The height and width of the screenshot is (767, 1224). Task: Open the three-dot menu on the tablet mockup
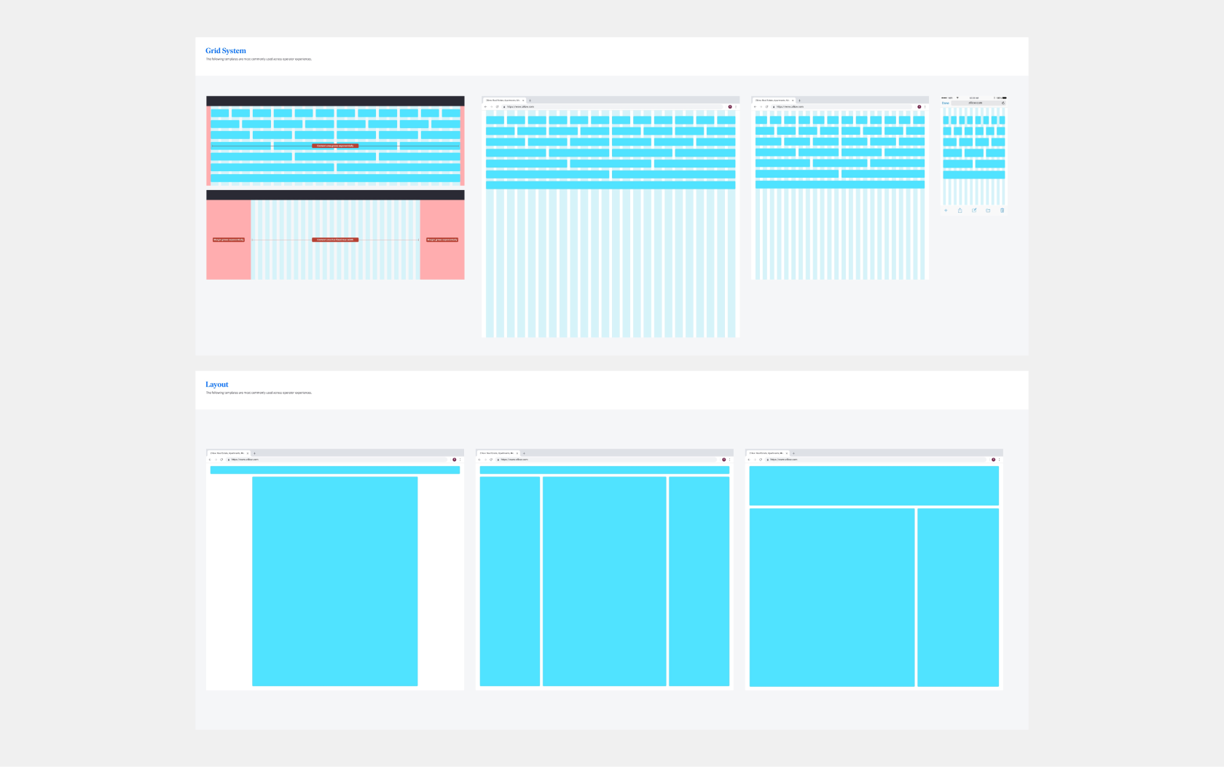click(925, 106)
